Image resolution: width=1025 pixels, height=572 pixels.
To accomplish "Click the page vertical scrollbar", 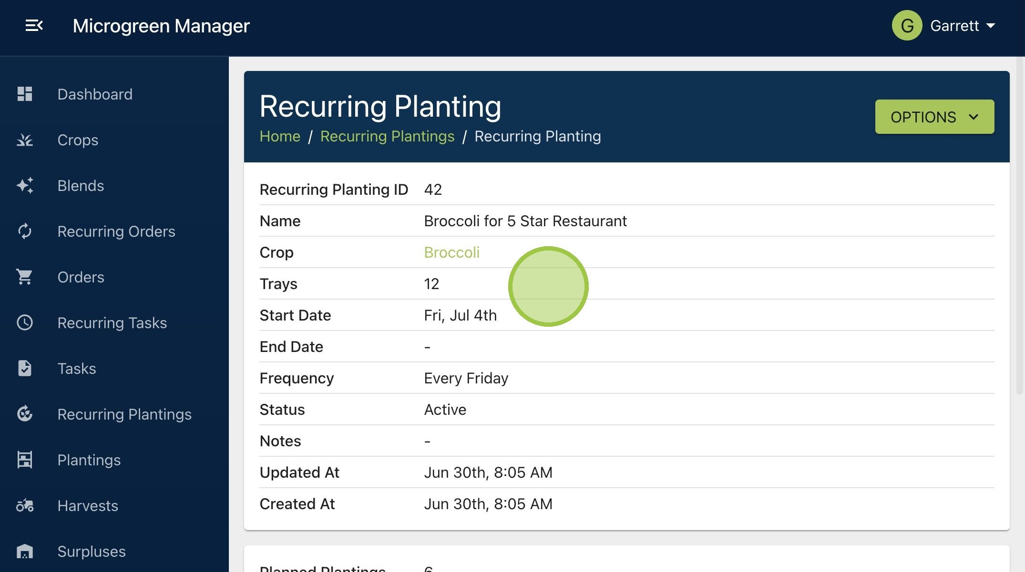I will (1020, 226).
